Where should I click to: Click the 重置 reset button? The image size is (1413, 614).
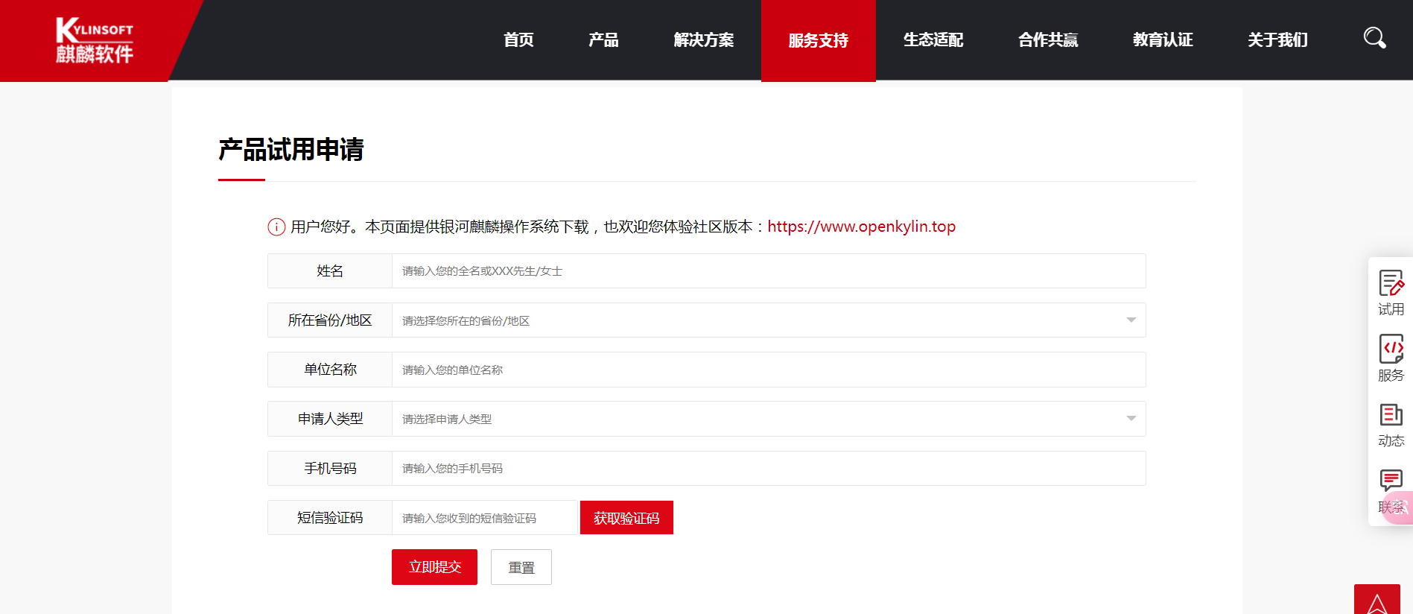521,567
